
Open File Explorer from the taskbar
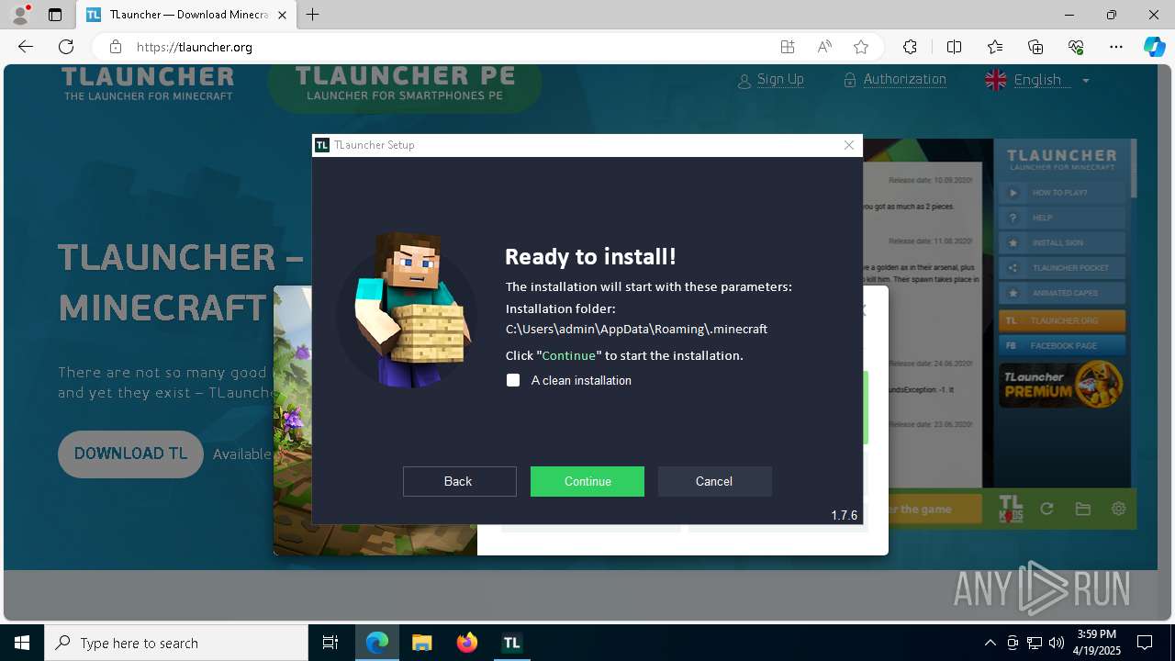421,643
